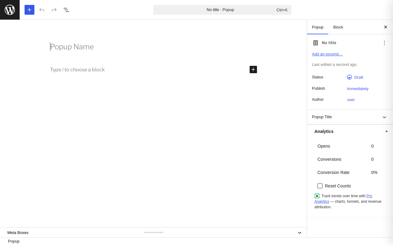Open the No title · Popup command palette

click(222, 10)
